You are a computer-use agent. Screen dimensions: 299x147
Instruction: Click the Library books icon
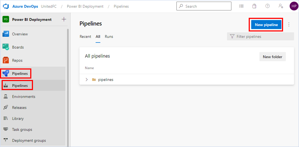pos(6,119)
